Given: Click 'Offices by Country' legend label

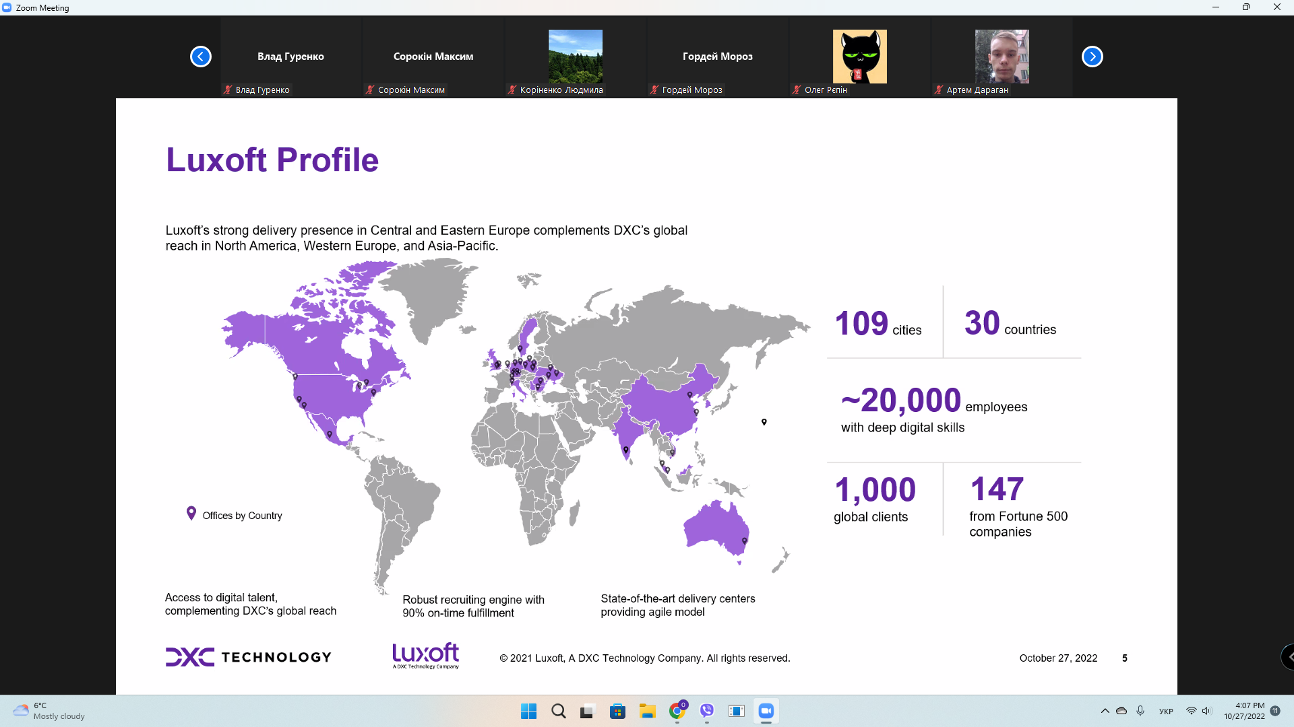Looking at the screenshot, I should (242, 516).
